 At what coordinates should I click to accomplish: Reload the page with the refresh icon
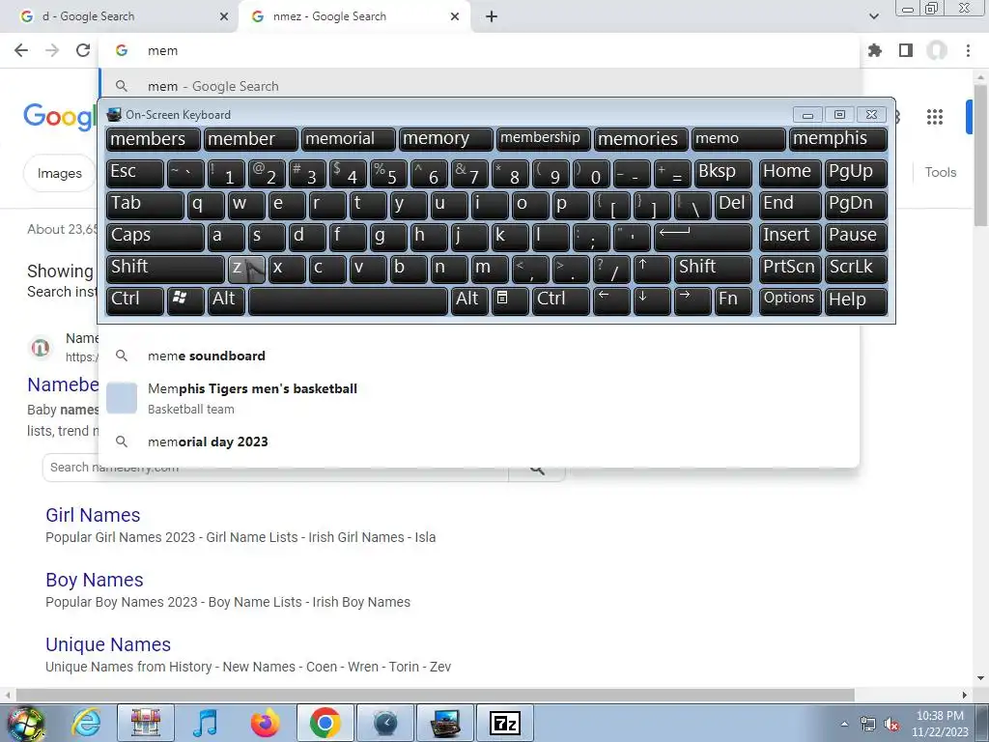click(x=83, y=50)
